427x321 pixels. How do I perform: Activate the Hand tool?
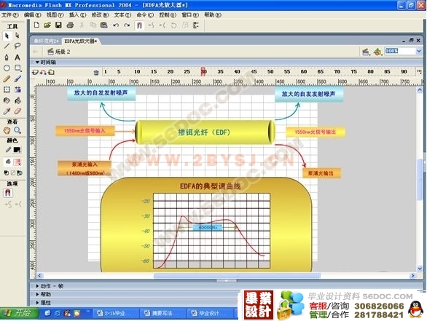[7, 130]
